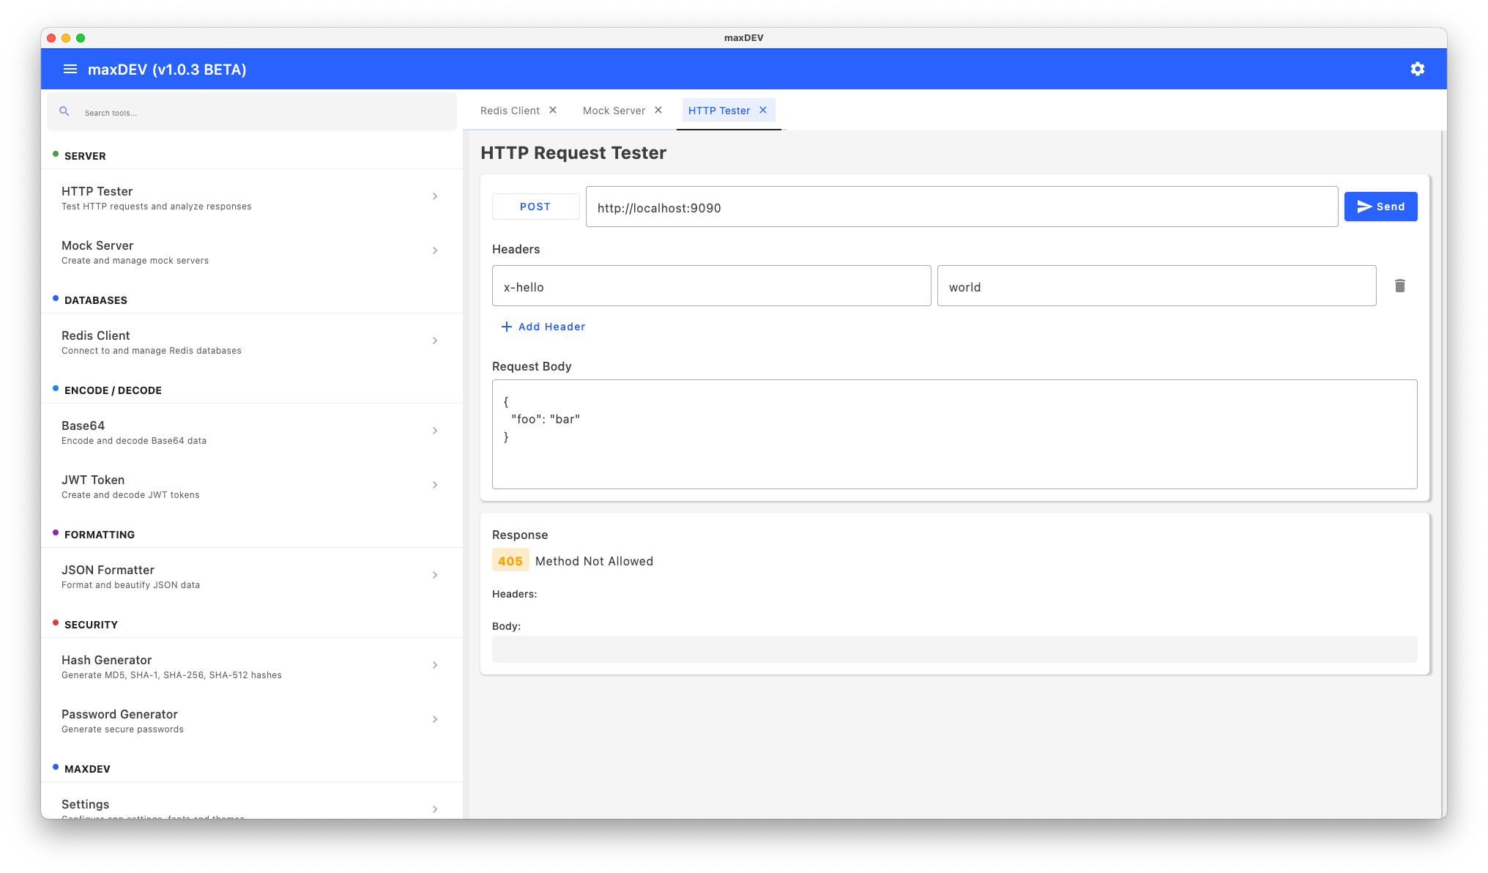Click the Method Not Allowed status text
The image size is (1488, 873).
coord(594,561)
